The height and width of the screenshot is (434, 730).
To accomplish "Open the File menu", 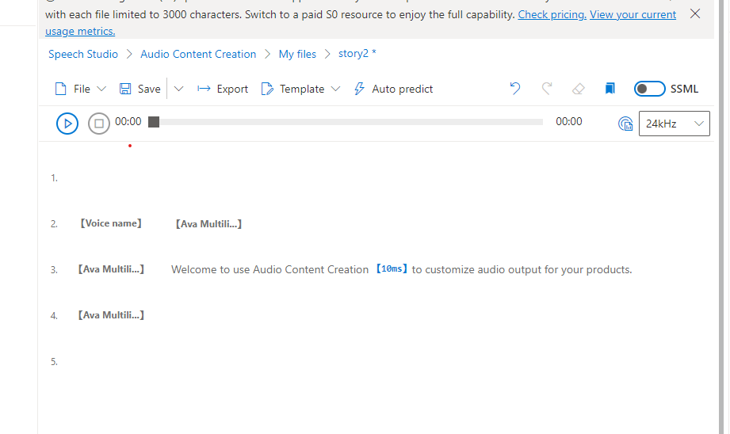I will 81,89.
